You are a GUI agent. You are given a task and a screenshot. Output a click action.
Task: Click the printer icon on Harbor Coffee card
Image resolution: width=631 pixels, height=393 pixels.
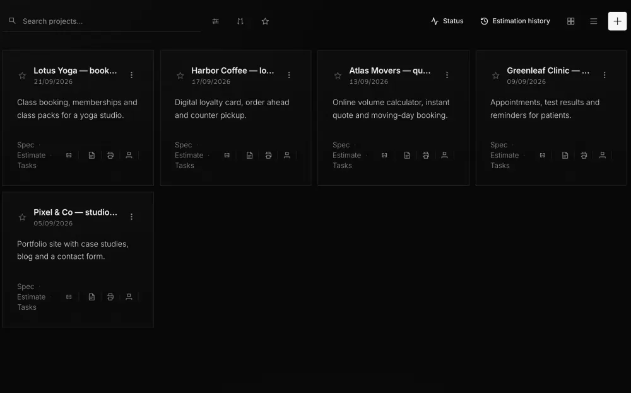268,155
